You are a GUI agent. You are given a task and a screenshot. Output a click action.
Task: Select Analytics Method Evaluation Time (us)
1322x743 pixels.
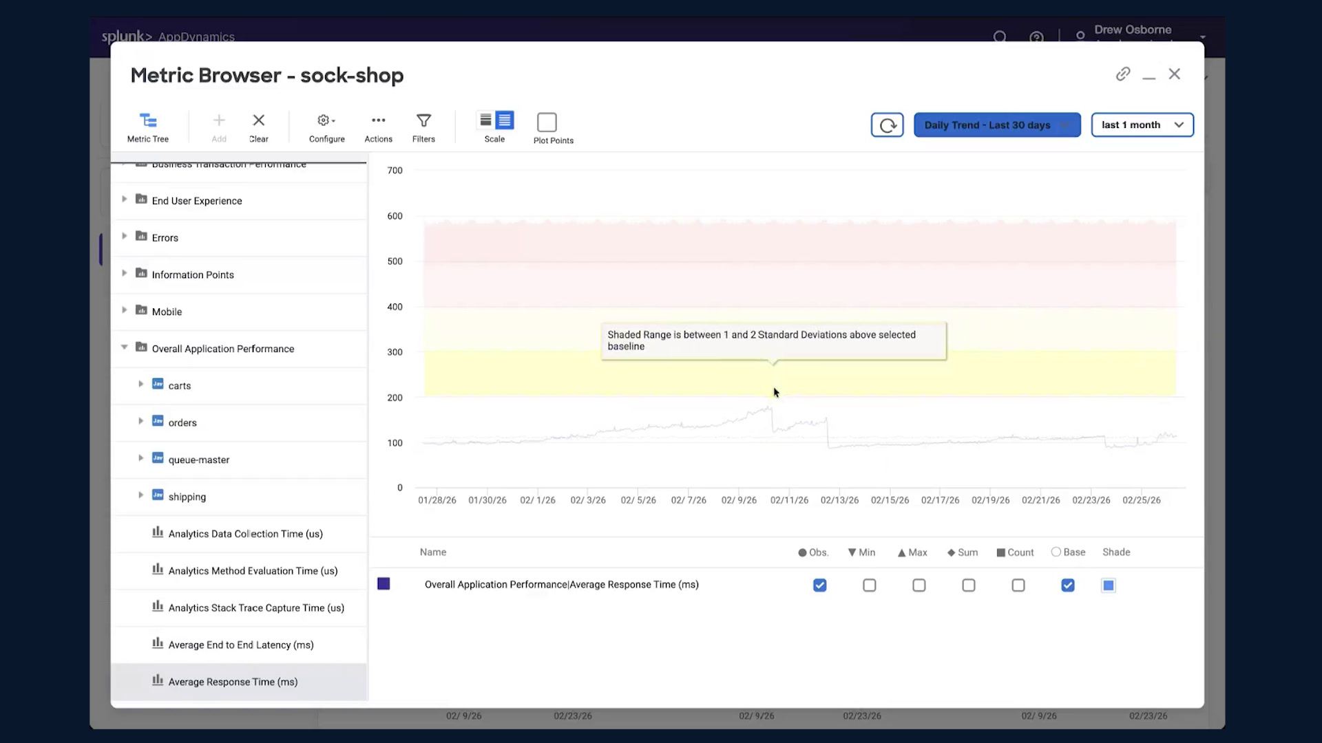pos(239,571)
